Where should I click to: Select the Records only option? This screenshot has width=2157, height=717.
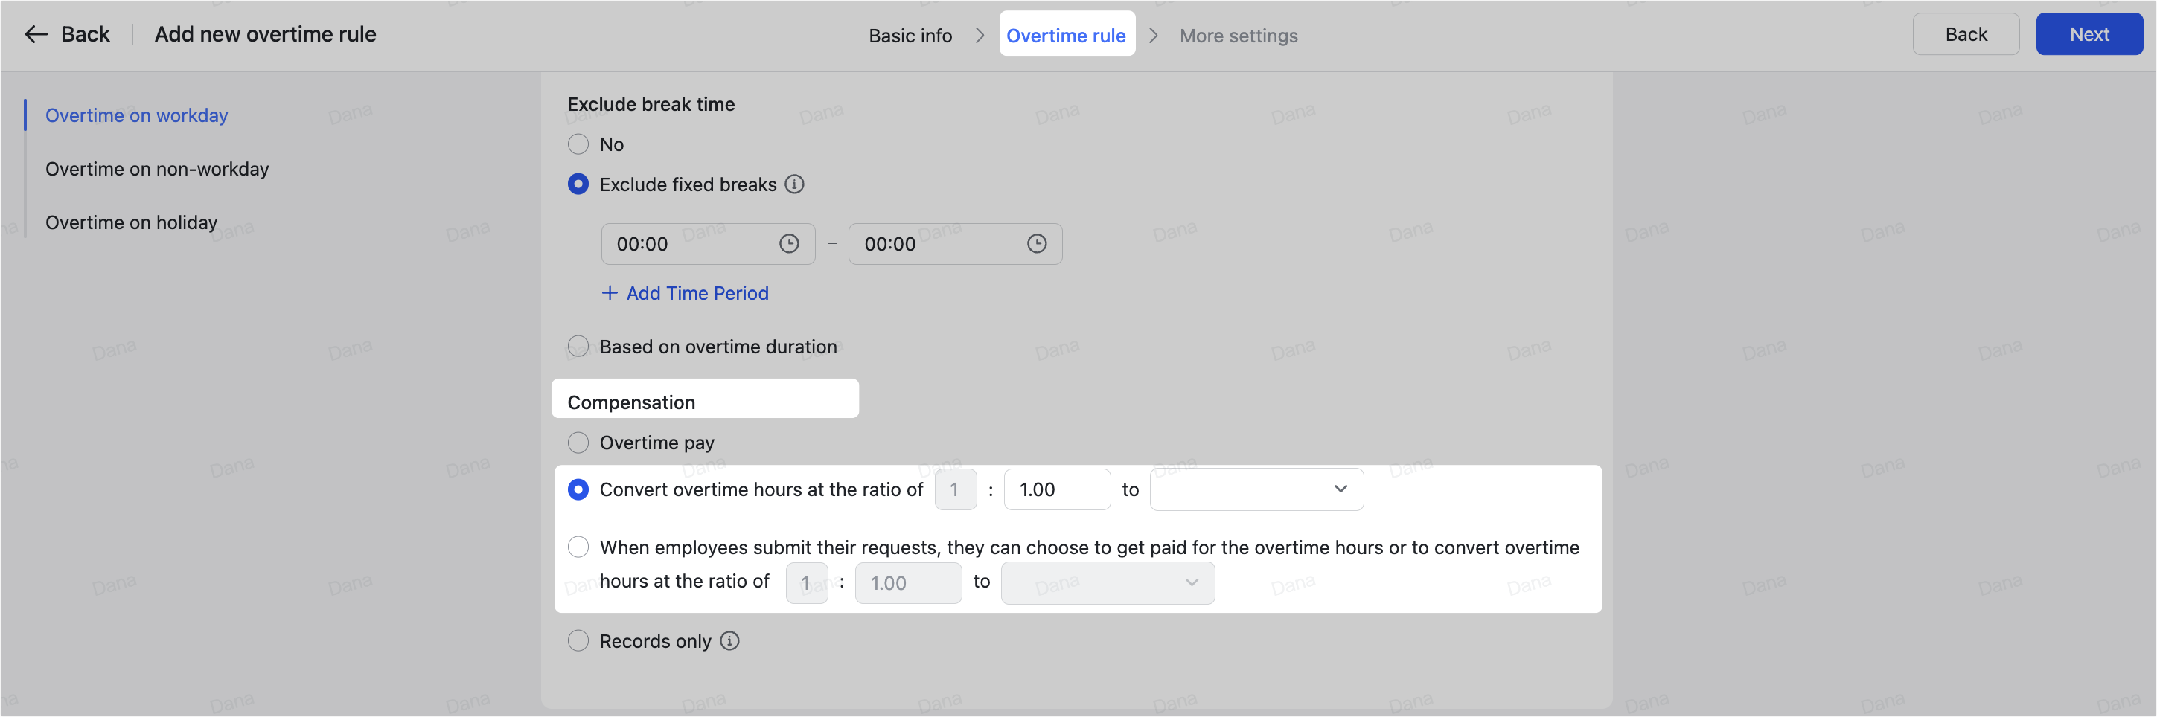pyautogui.click(x=578, y=640)
